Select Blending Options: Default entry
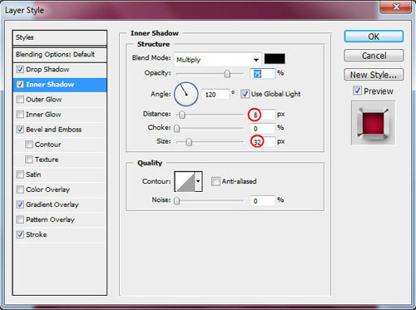Image resolution: width=416 pixels, height=310 pixels. [x=60, y=55]
